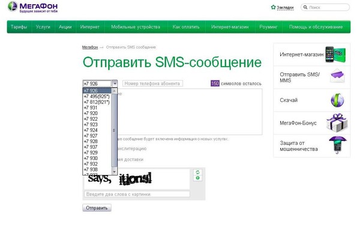Choose prefix +7 920

97,113
